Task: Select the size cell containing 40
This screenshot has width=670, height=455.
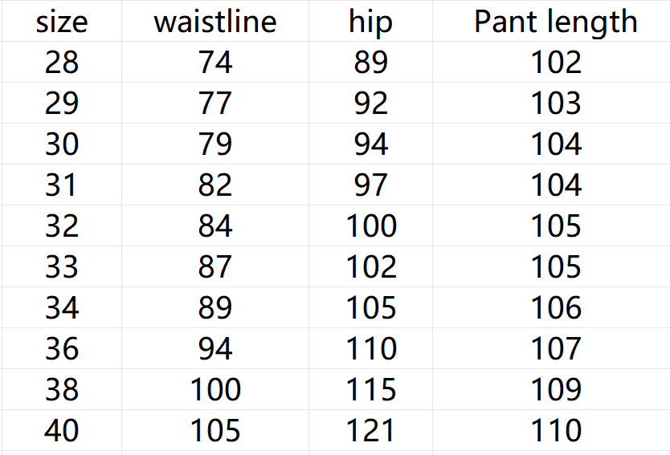Action: coord(62,431)
